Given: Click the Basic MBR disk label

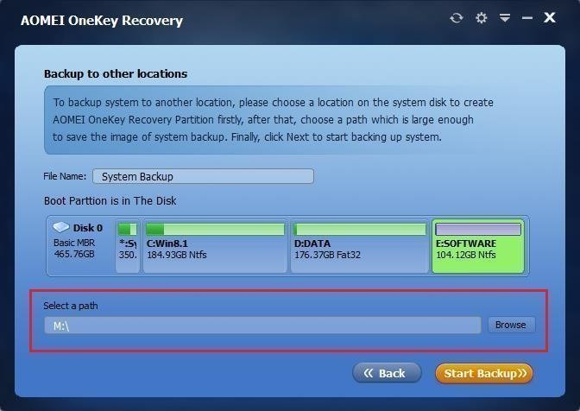Looking at the screenshot, I should pyautogui.click(x=74, y=243).
